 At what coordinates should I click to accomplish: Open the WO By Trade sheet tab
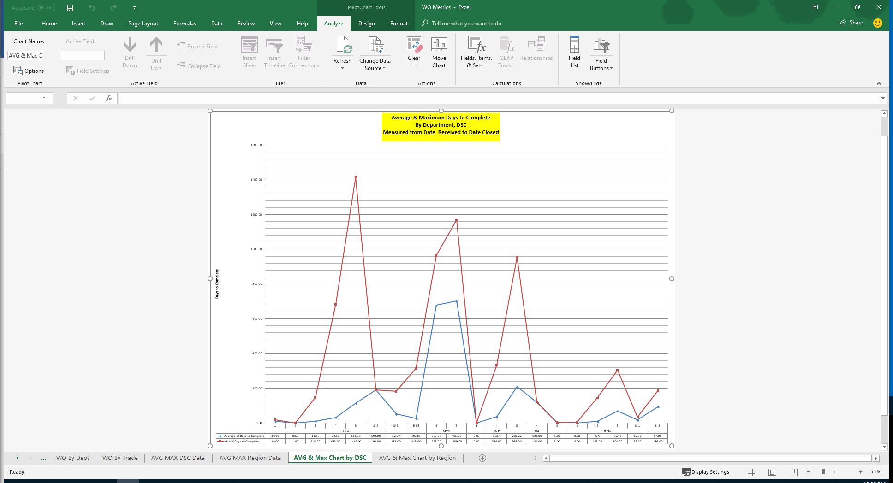tap(120, 458)
